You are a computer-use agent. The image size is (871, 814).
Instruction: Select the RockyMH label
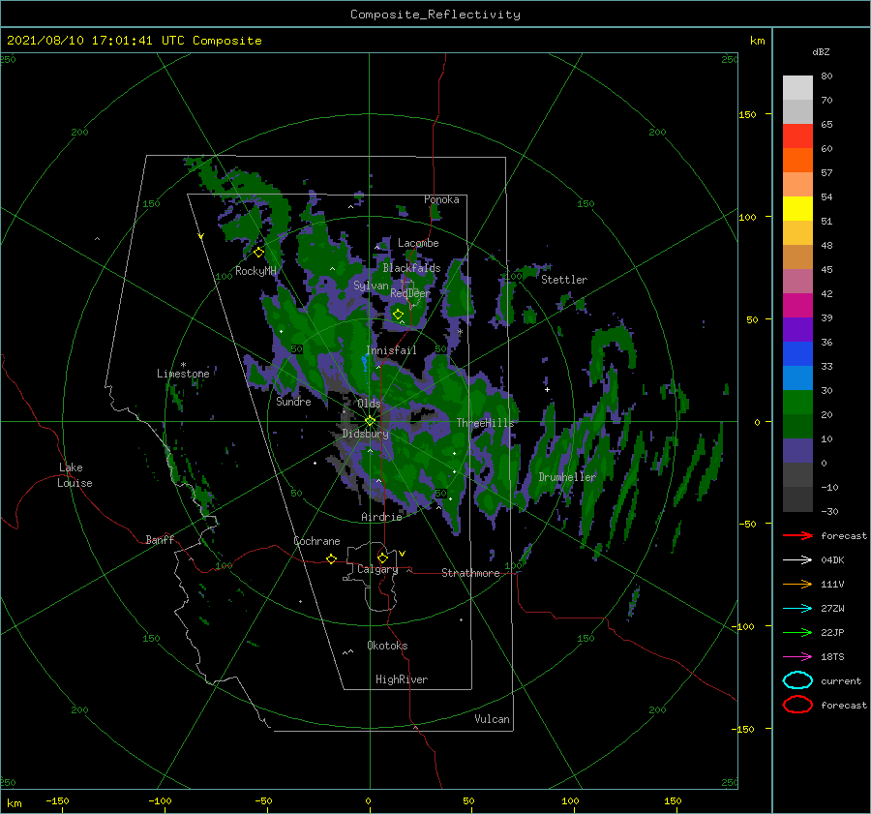(255, 271)
